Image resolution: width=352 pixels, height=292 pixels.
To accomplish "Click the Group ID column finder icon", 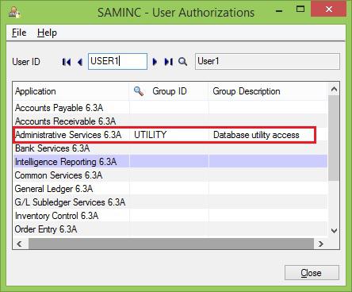I will click(x=139, y=91).
